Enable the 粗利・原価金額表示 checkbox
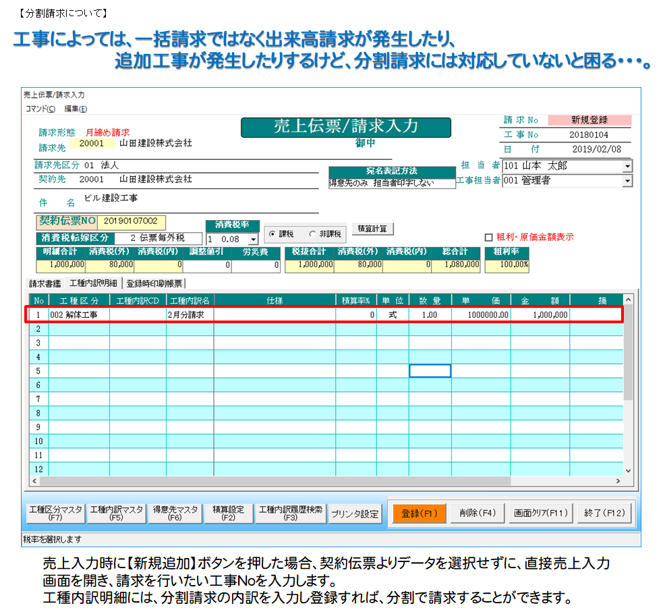The height and width of the screenshot is (610, 665). tap(489, 238)
